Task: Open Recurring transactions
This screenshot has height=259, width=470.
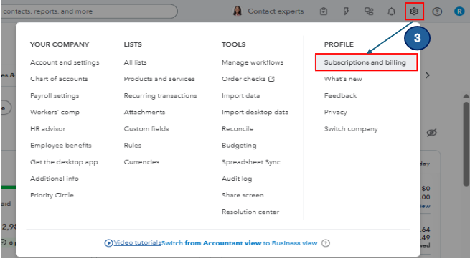Action: click(160, 95)
